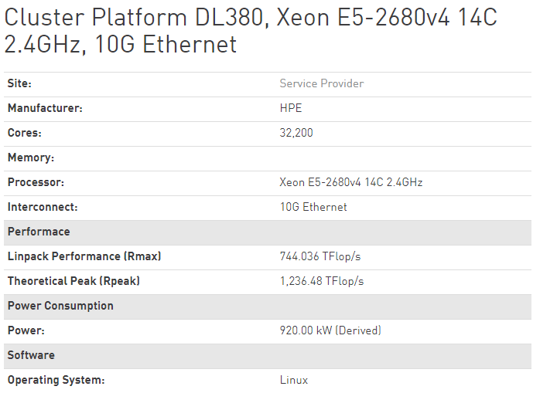The height and width of the screenshot is (393, 533).
Task: Click the 32,200 cores value
Action: tap(296, 133)
